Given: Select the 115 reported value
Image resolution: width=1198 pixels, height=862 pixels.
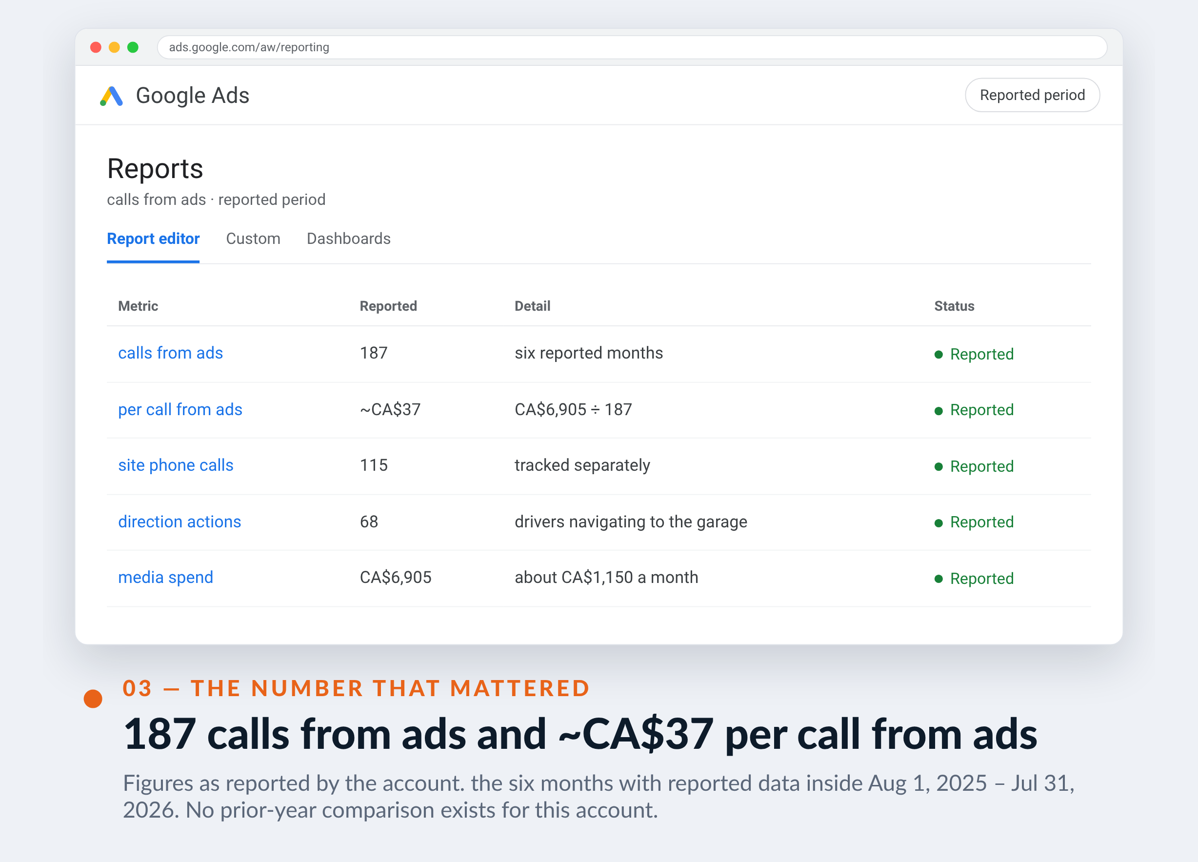Looking at the screenshot, I should tap(374, 465).
